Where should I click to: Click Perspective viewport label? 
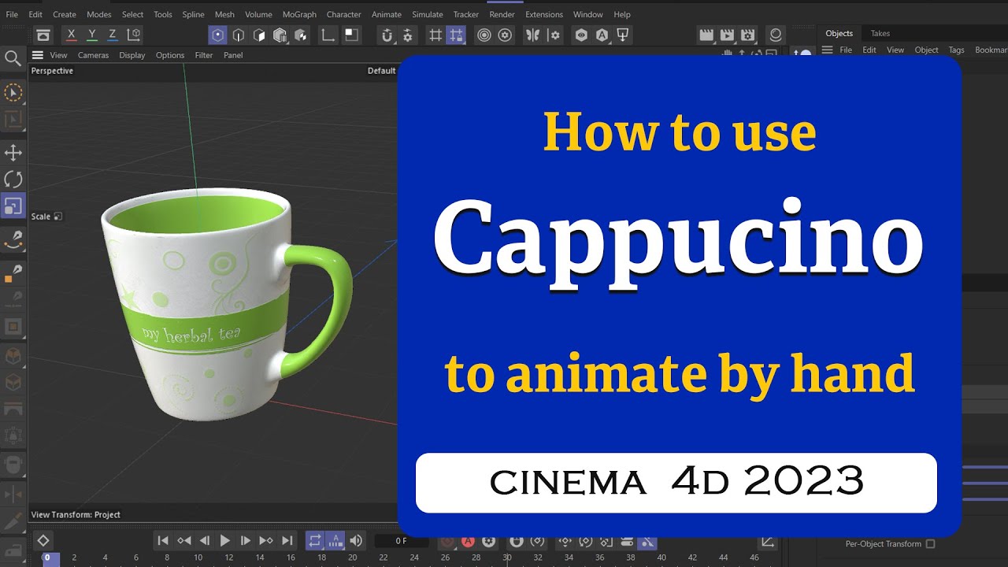click(52, 71)
